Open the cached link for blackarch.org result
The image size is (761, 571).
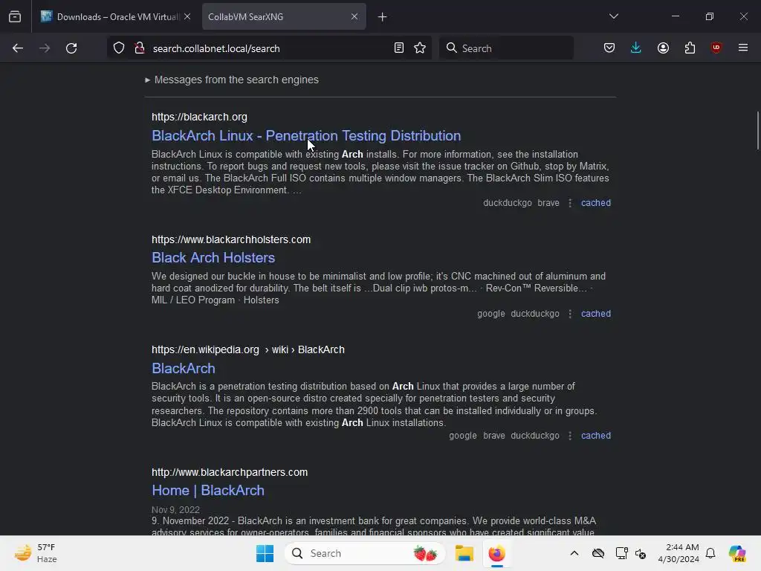[x=596, y=203]
